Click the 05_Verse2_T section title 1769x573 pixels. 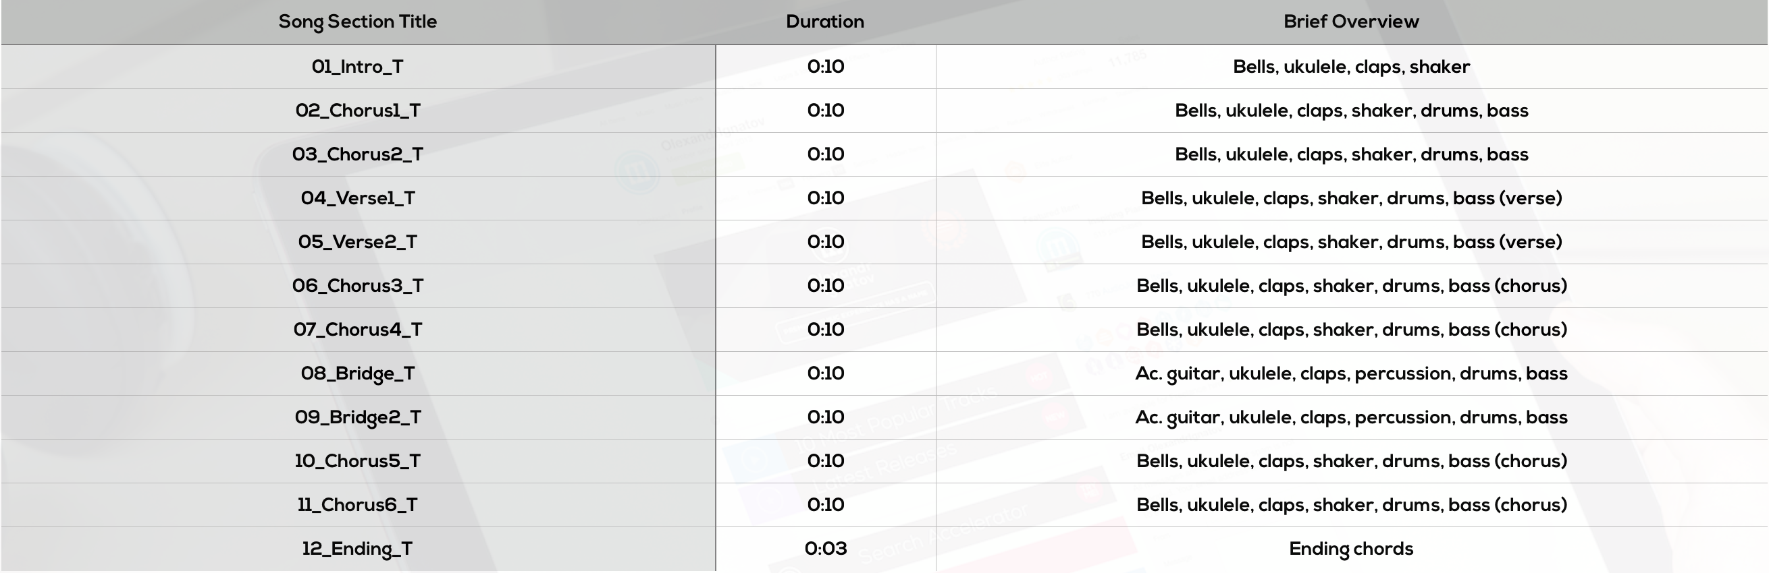(358, 243)
